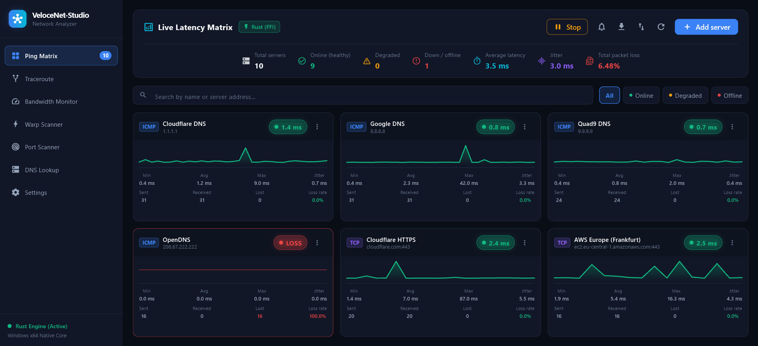Click the refresh icon
Screen dimensions: 758x346
tap(661, 27)
